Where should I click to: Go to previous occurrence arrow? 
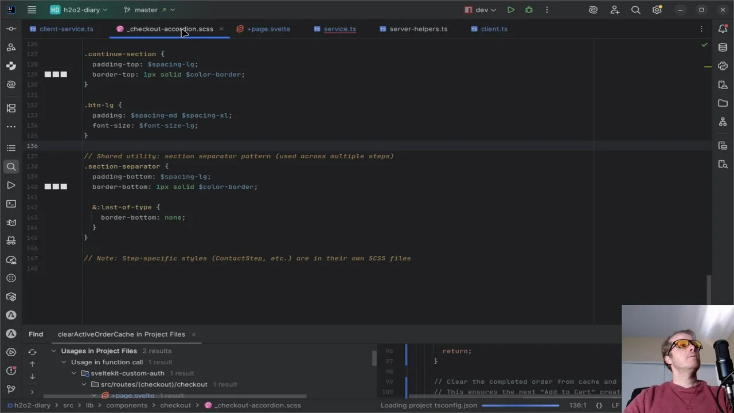tap(32, 364)
